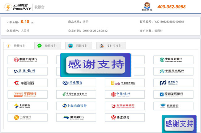Switch to the 微信支付 tab
The height and width of the screenshot is (133, 201).
point(48,46)
